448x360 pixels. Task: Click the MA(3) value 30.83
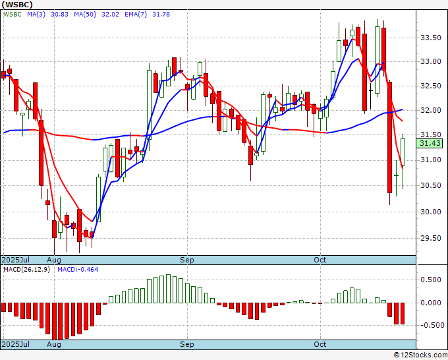coord(59,15)
